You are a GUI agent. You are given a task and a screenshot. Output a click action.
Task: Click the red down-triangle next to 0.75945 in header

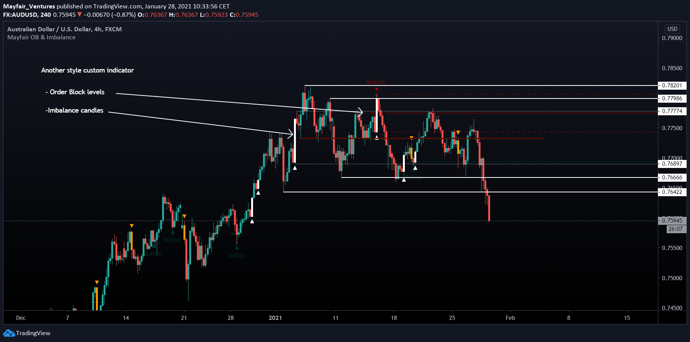pos(80,15)
